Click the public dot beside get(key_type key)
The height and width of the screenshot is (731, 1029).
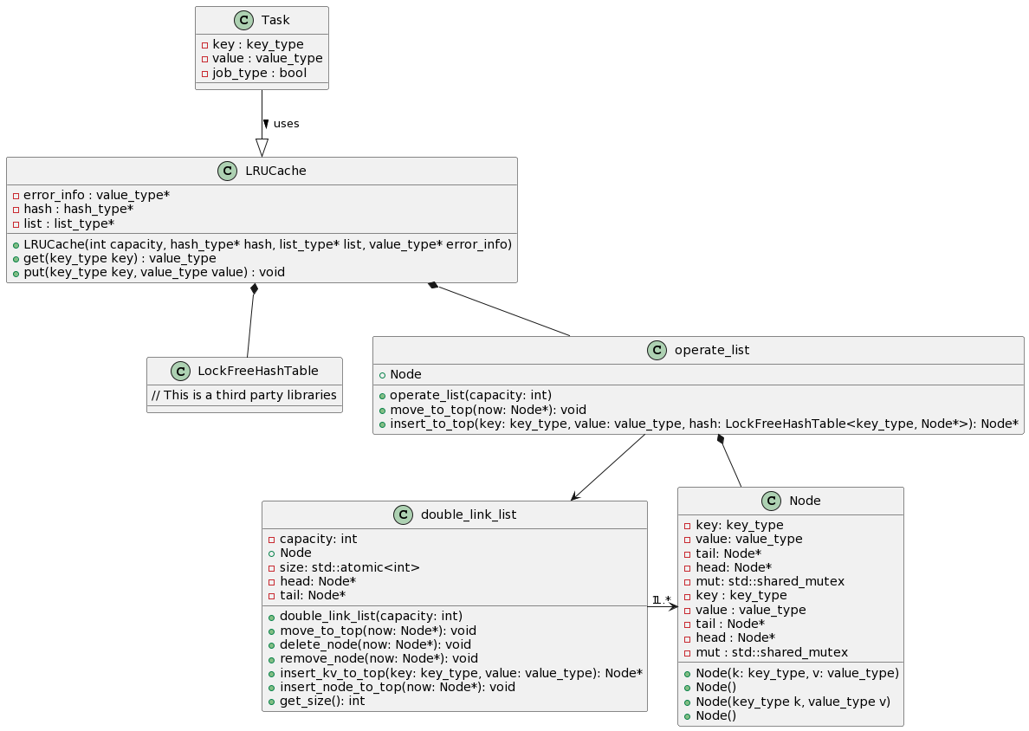click(16, 259)
